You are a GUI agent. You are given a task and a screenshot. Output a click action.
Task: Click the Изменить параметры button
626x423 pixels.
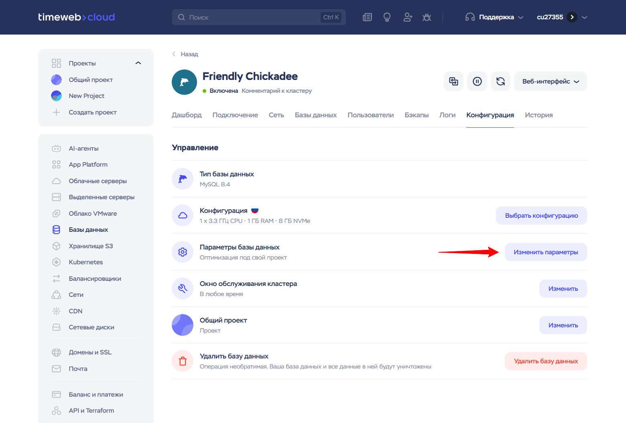(545, 252)
